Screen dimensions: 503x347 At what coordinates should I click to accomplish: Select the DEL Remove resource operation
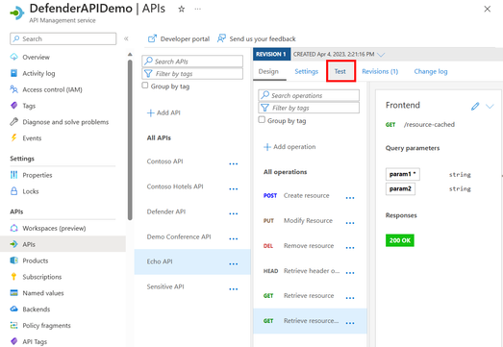click(299, 246)
